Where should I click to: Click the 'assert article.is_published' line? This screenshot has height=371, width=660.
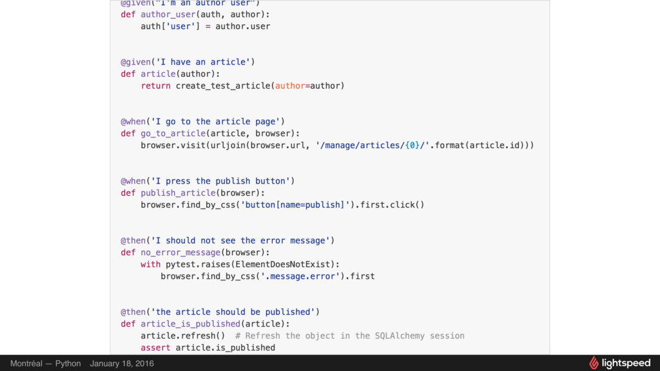[208, 348]
